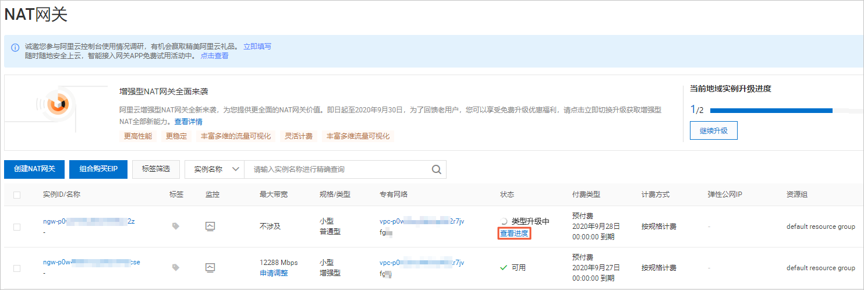This screenshot has height=290, width=864.
Task: Click the 丰富多维的流量可视化 tag
Action: tap(236, 136)
